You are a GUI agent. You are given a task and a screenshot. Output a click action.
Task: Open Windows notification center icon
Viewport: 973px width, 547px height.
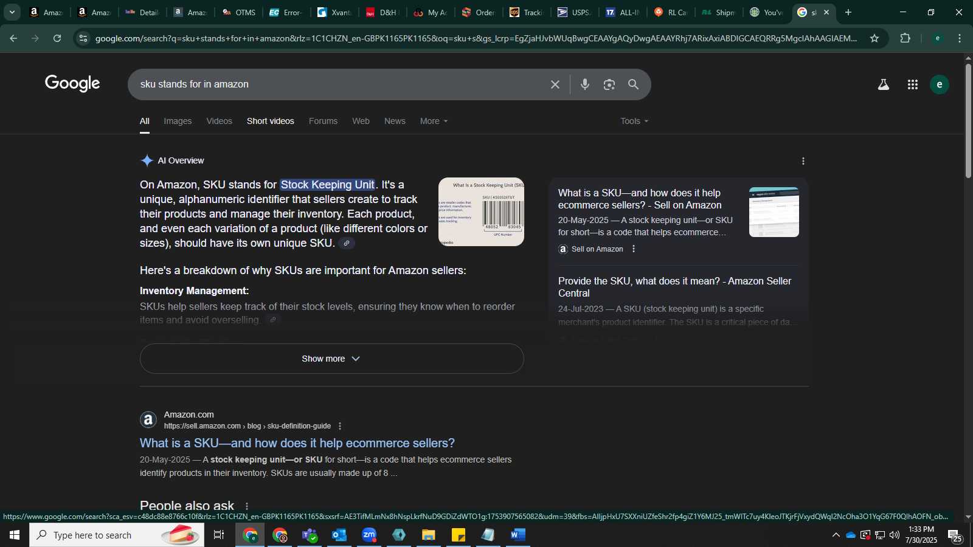955,535
